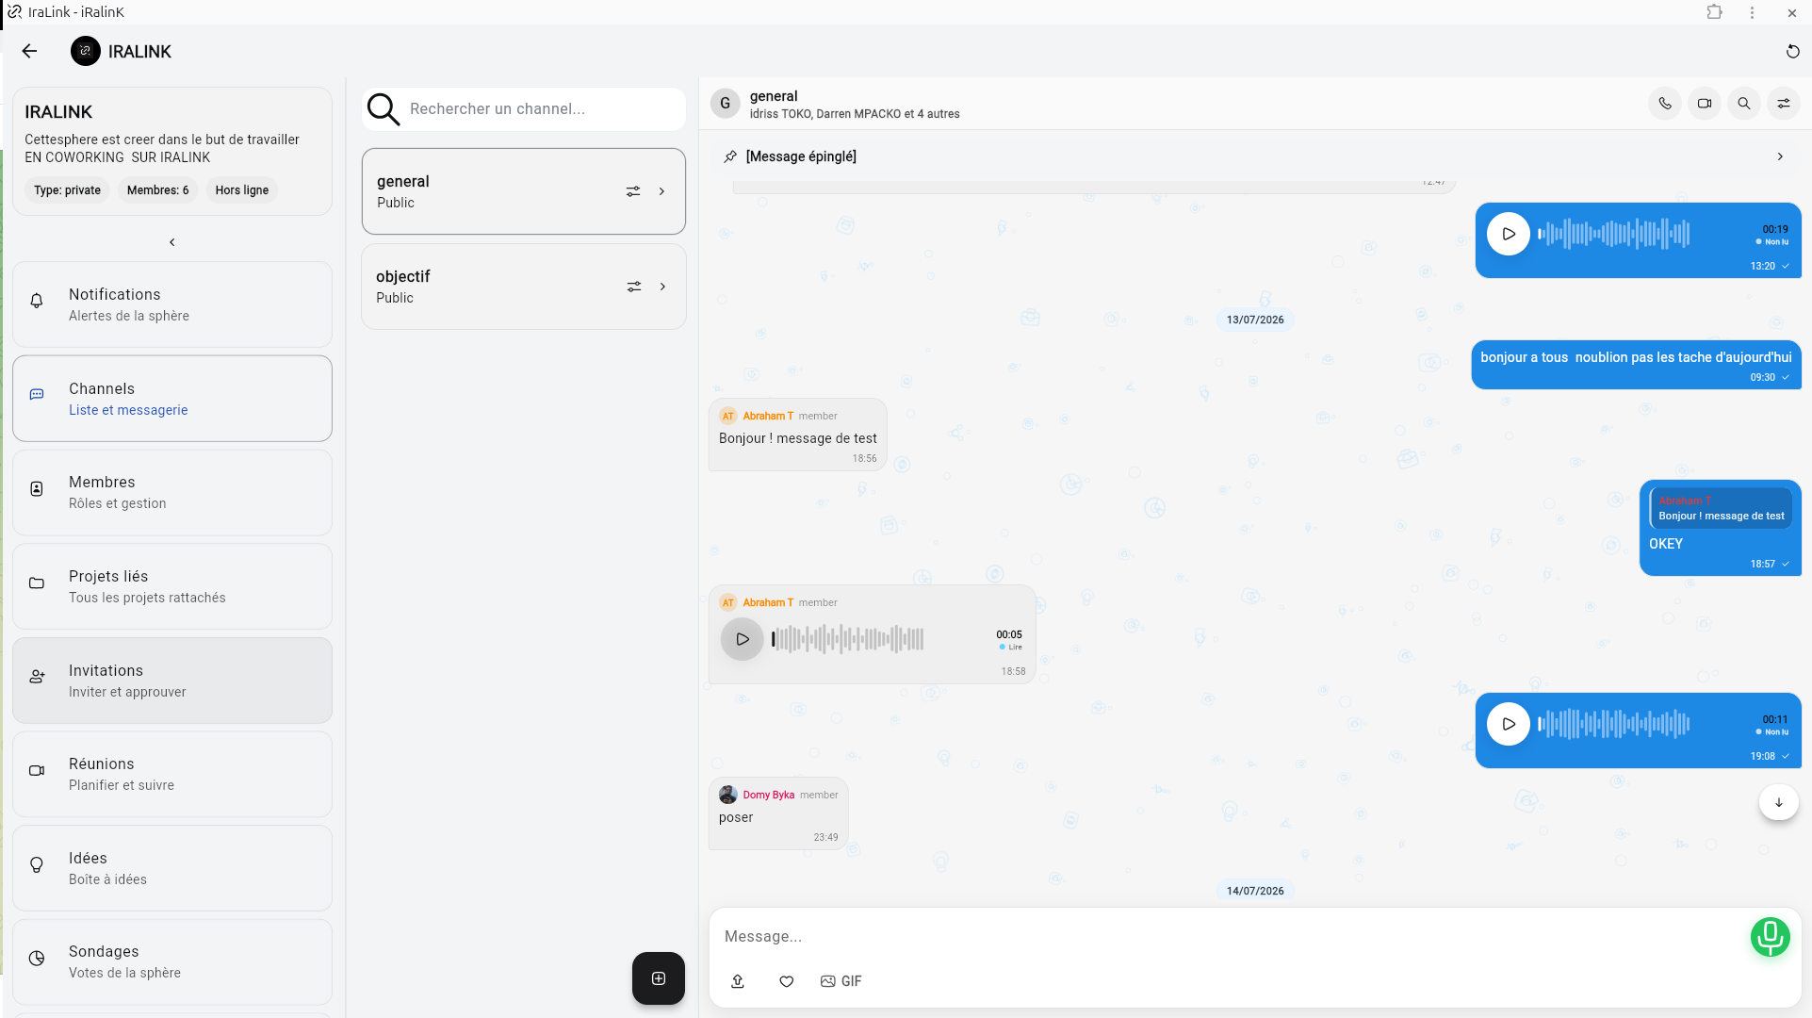Start a video call in general channel
This screenshot has width=1812, height=1018.
1705,104
